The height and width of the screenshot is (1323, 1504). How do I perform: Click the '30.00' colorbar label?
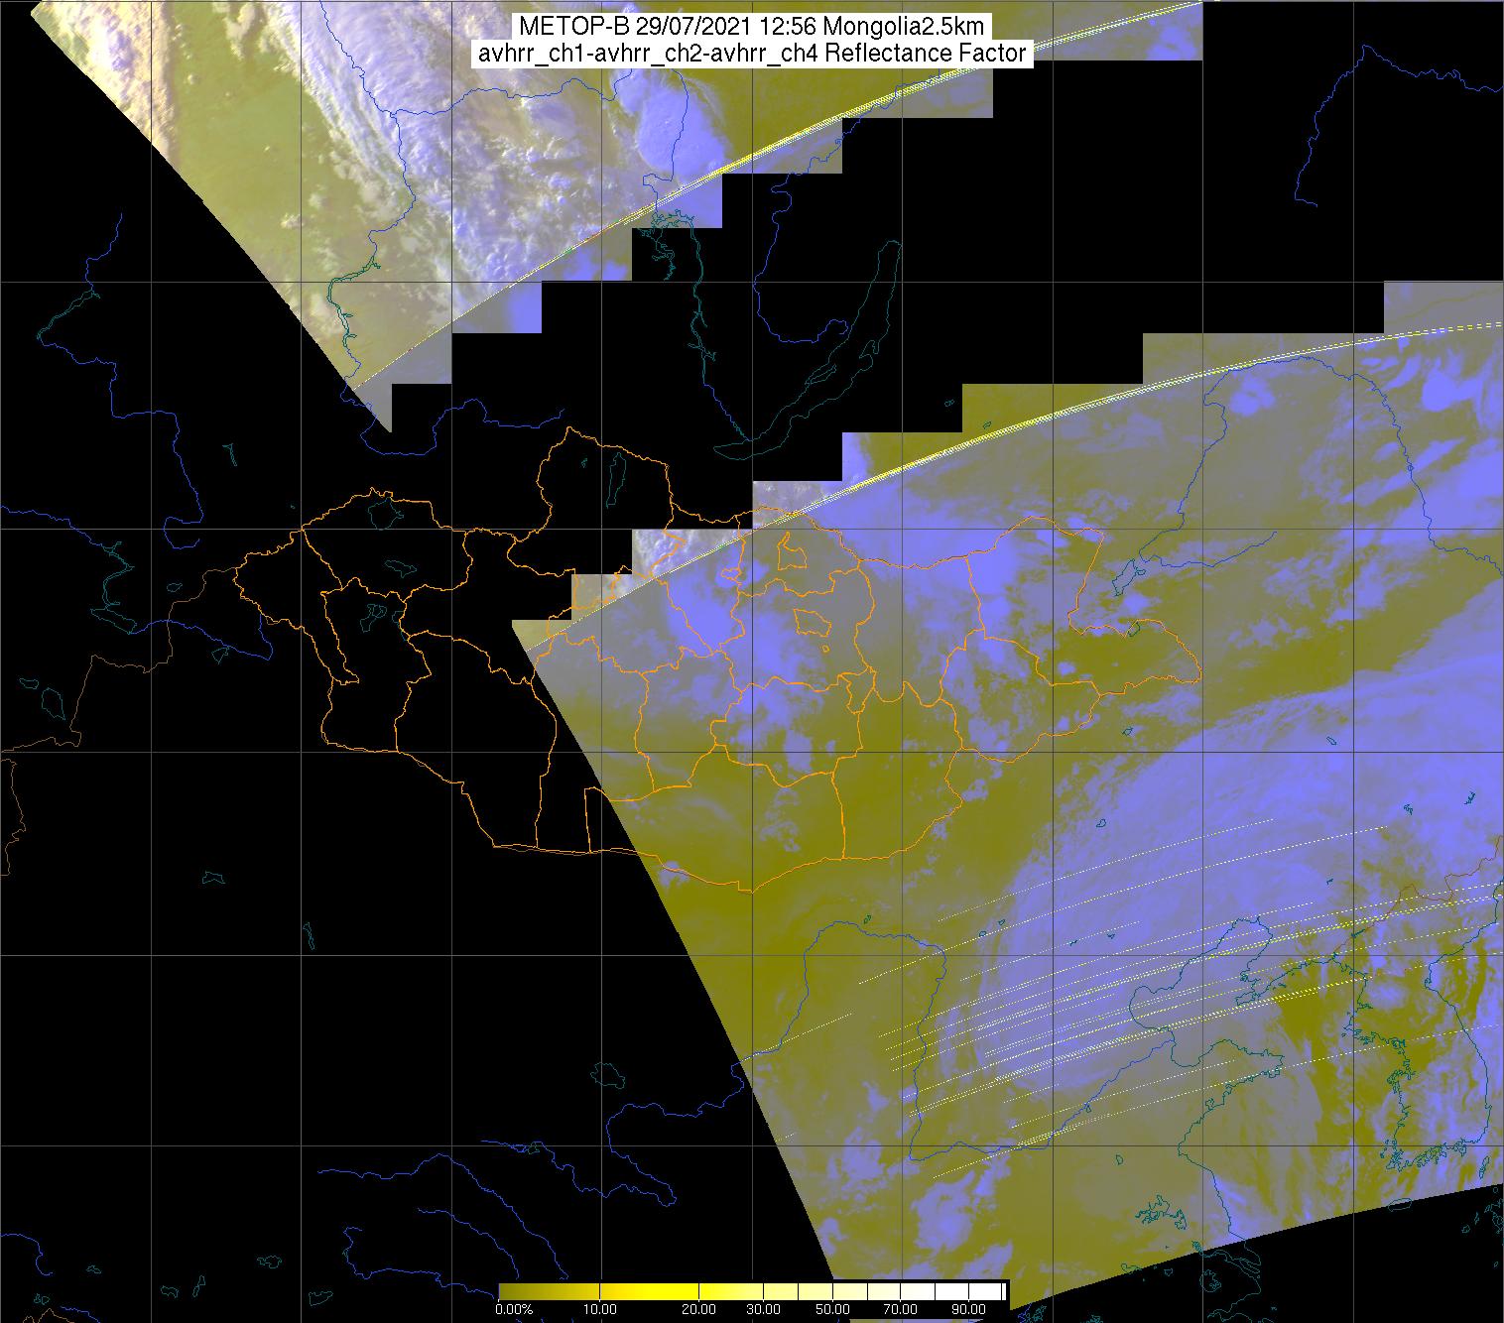pyautogui.click(x=761, y=1310)
